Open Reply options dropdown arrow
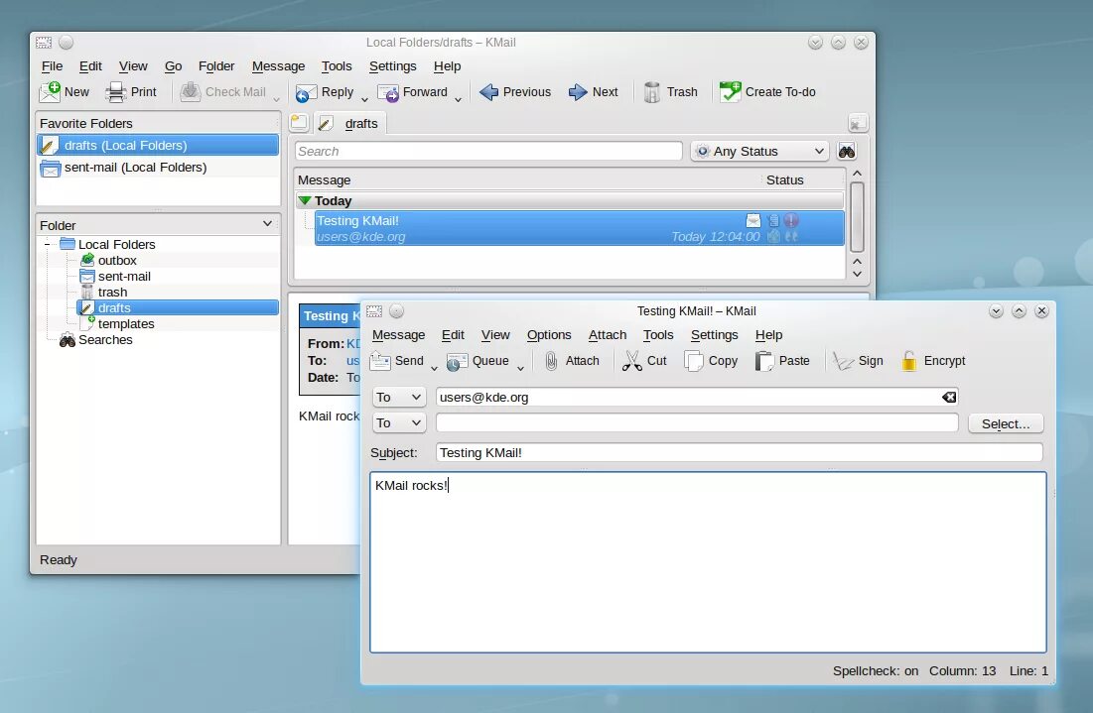Image resolution: width=1093 pixels, height=713 pixels. (x=364, y=99)
